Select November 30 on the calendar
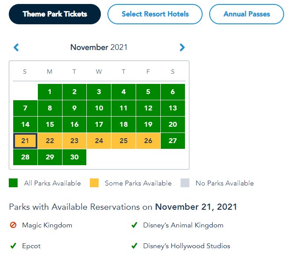 [x=74, y=157]
